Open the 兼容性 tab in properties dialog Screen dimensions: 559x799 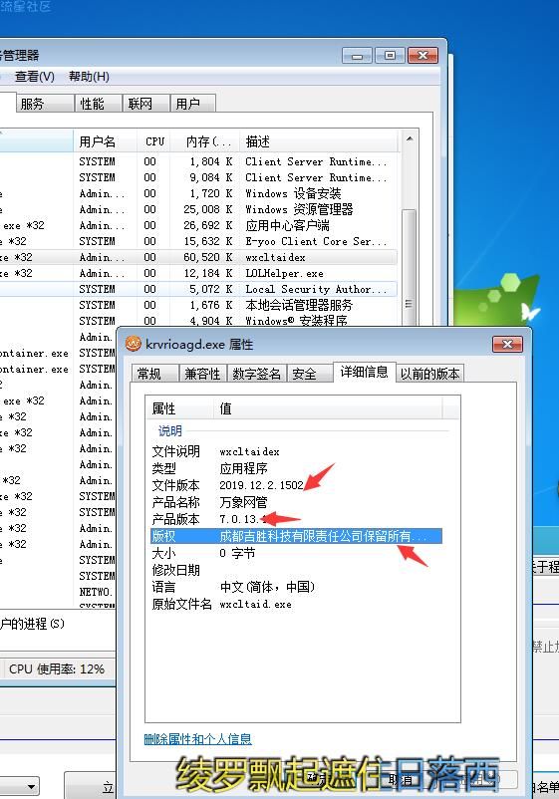pos(203,373)
